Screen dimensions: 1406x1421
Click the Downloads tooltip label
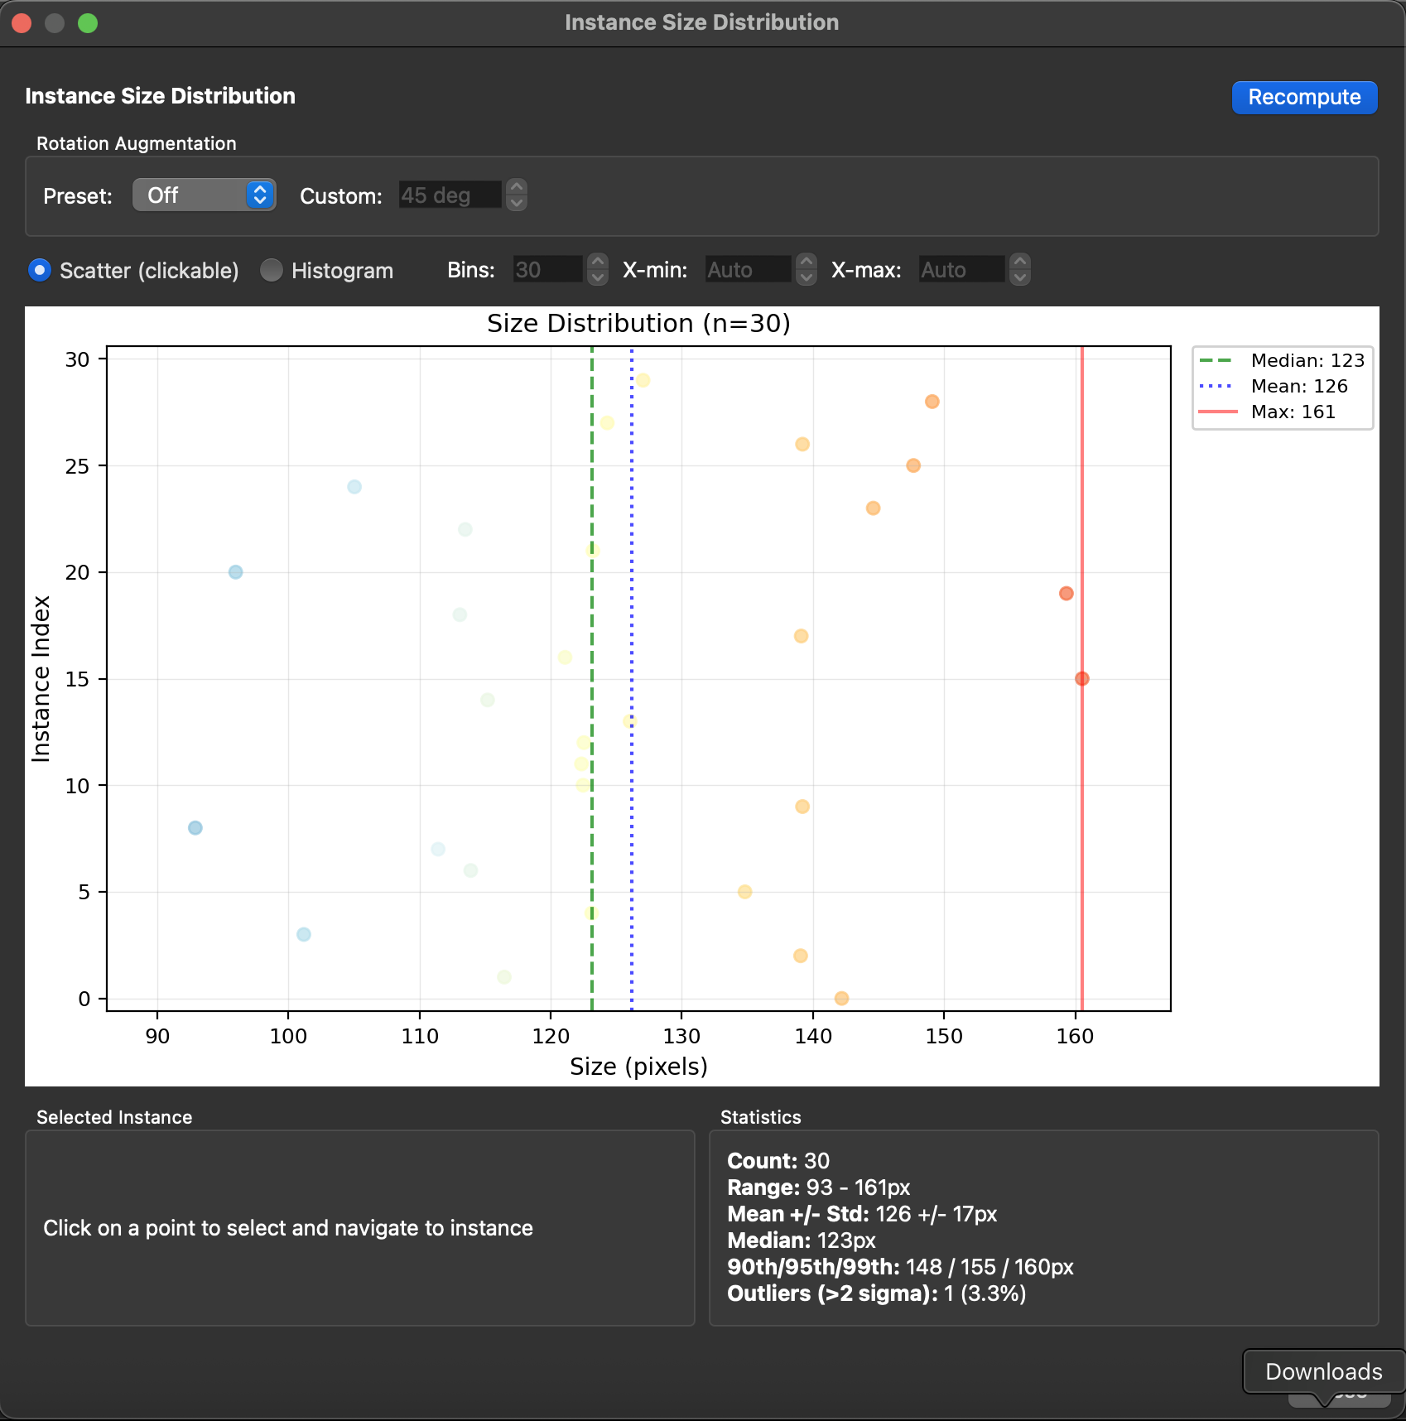click(x=1323, y=1372)
